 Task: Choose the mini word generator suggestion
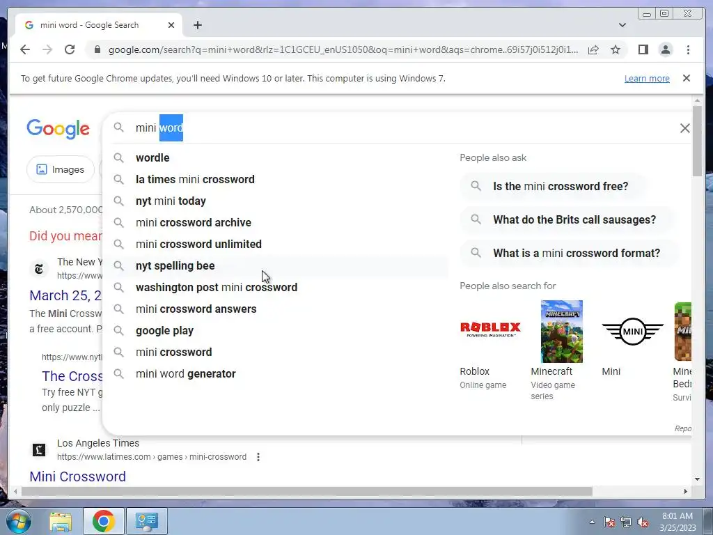click(277, 374)
